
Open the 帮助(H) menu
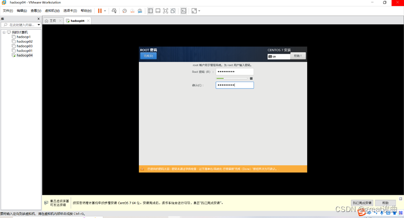[x=86, y=11]
